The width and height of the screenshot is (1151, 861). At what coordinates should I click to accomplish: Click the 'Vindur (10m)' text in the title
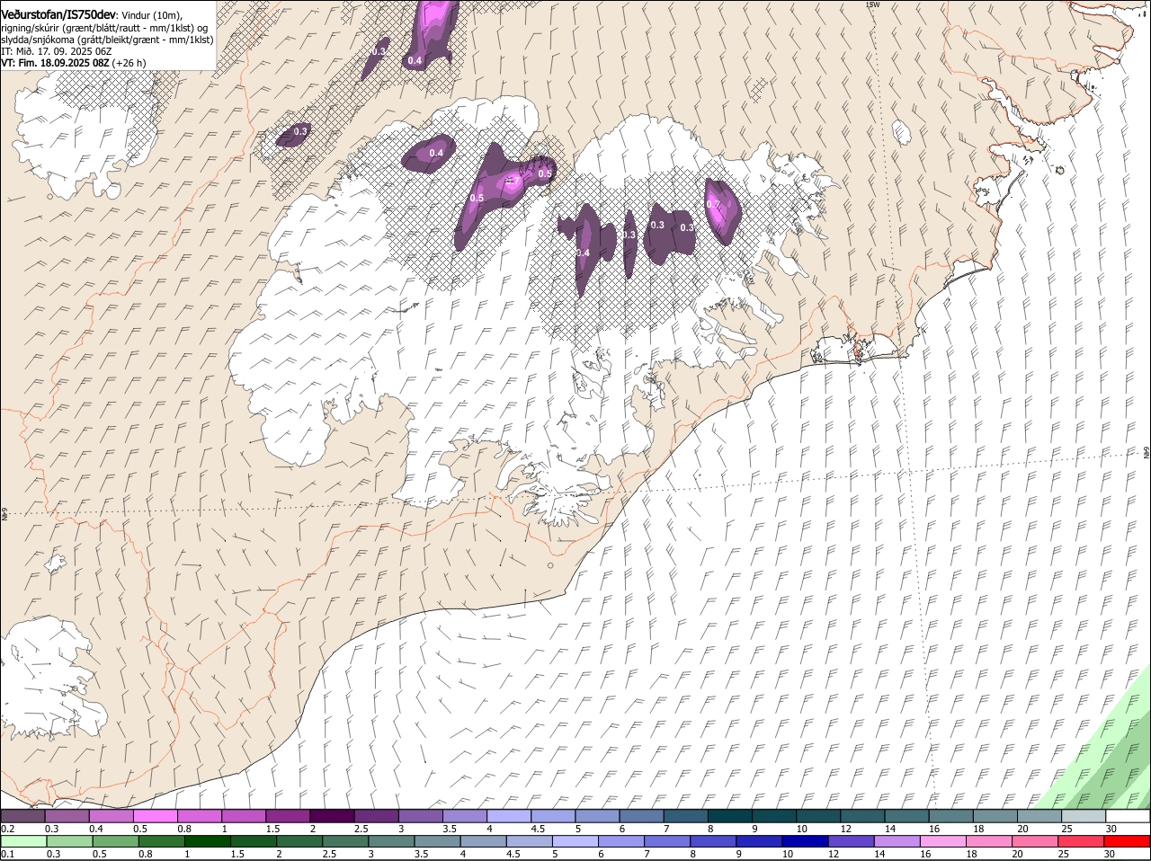point(152,15)
